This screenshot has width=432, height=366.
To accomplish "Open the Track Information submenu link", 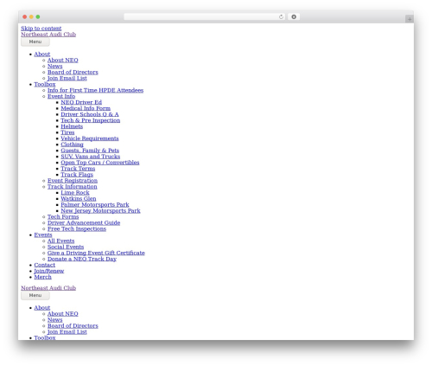I will (73, 187).
